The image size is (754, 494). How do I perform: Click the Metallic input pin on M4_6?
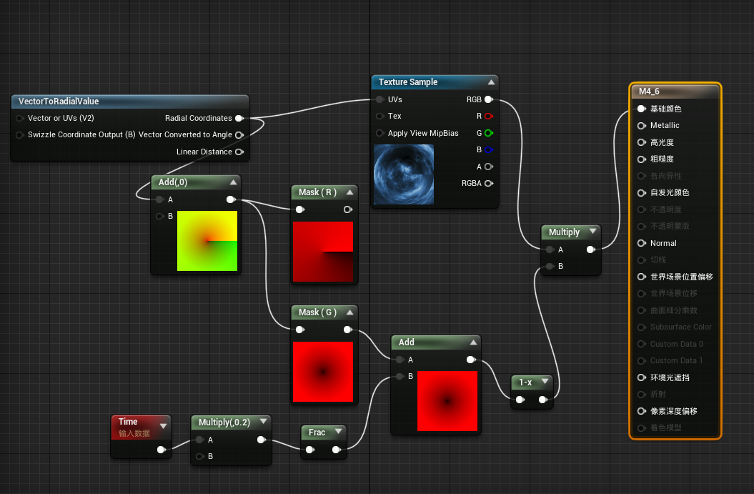pos(641,125)
